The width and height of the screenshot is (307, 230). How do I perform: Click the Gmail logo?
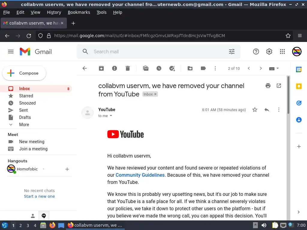36,52
